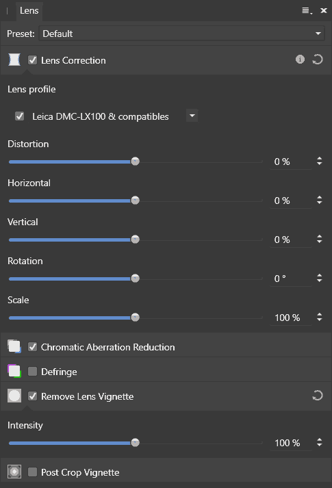Click the Remove Lens Vignette circle icon
Screen dimensions: 332x488
[x=14, y=396]
